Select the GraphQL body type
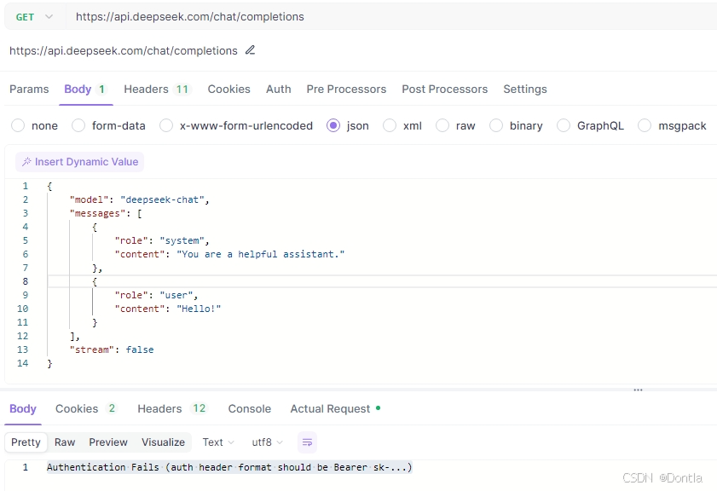This screenshot has width=717, height=491. tap(590, 125)
